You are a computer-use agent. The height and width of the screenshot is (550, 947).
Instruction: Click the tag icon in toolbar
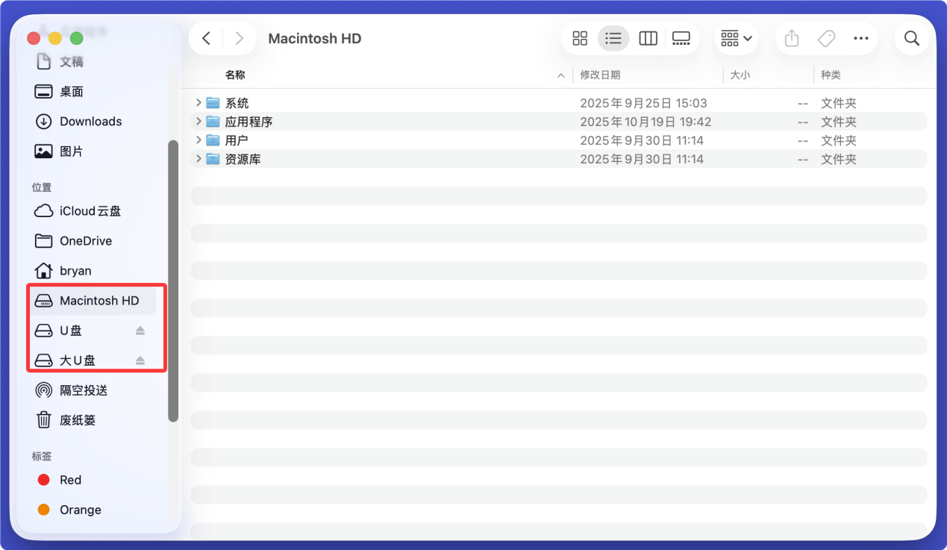pyautogui.click(x=826, y=39)
